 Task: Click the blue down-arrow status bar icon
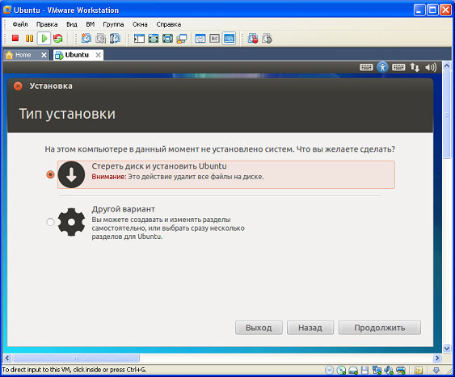pos(436,370)
